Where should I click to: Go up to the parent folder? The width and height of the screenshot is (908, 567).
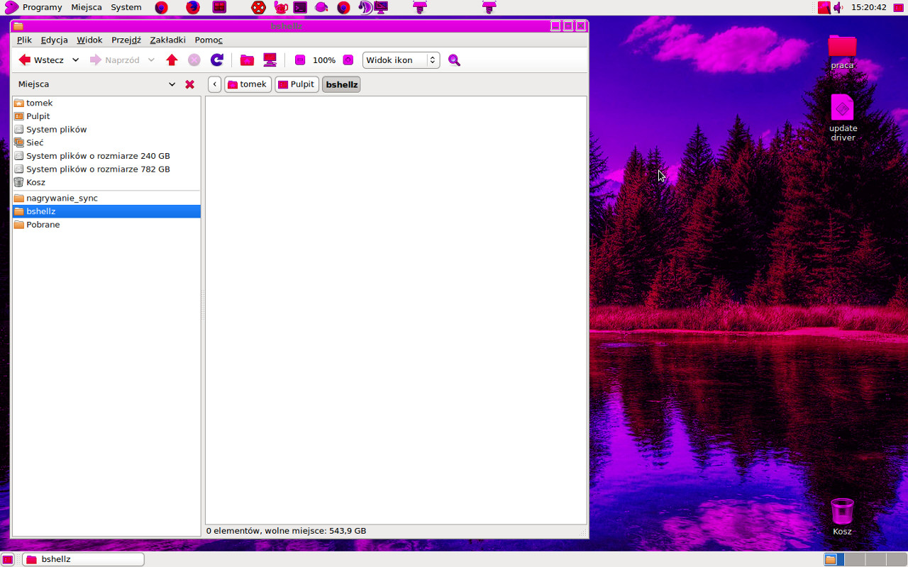(172, 60)
